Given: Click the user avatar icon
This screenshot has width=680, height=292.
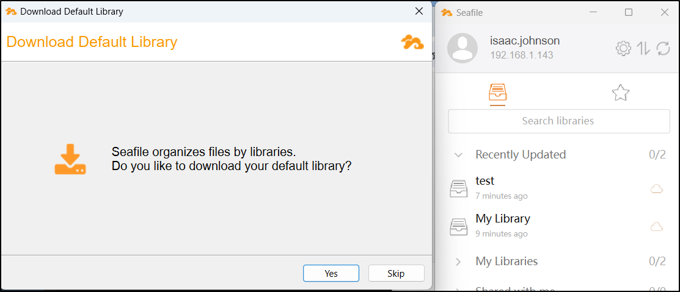Looking at the screenshot, I should [x=462, y=48].
